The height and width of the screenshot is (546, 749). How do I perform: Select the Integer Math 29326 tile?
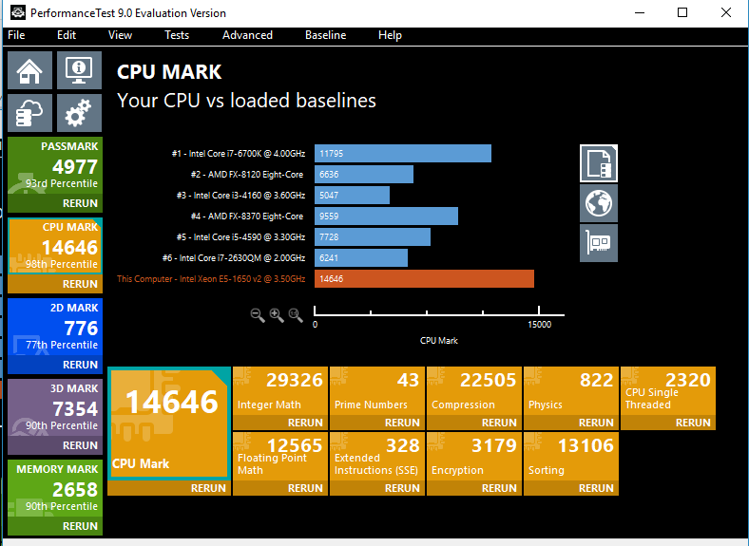coord(280,391)
